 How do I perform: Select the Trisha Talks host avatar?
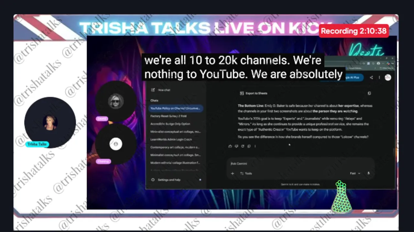50,122
